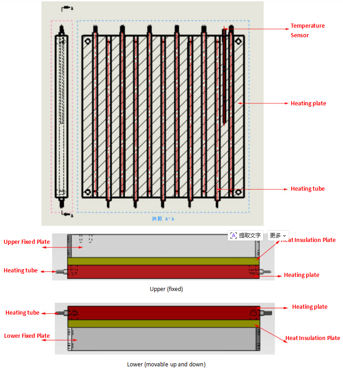Screen dimensions: 343x370
Task: Click the Upper (fixed) caption text
Action: pyautogui.click(x=167, y=289)
